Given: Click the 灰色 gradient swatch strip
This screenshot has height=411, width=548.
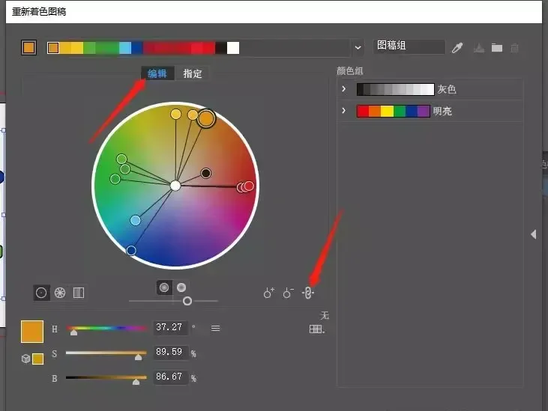Looking at the screenshot, I should pos(395,89).
